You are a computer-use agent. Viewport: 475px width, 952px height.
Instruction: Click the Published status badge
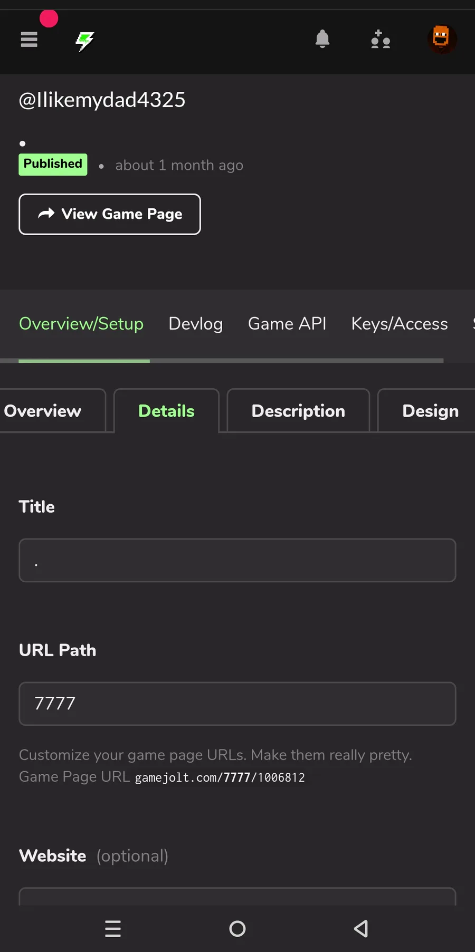coord(53,165)
